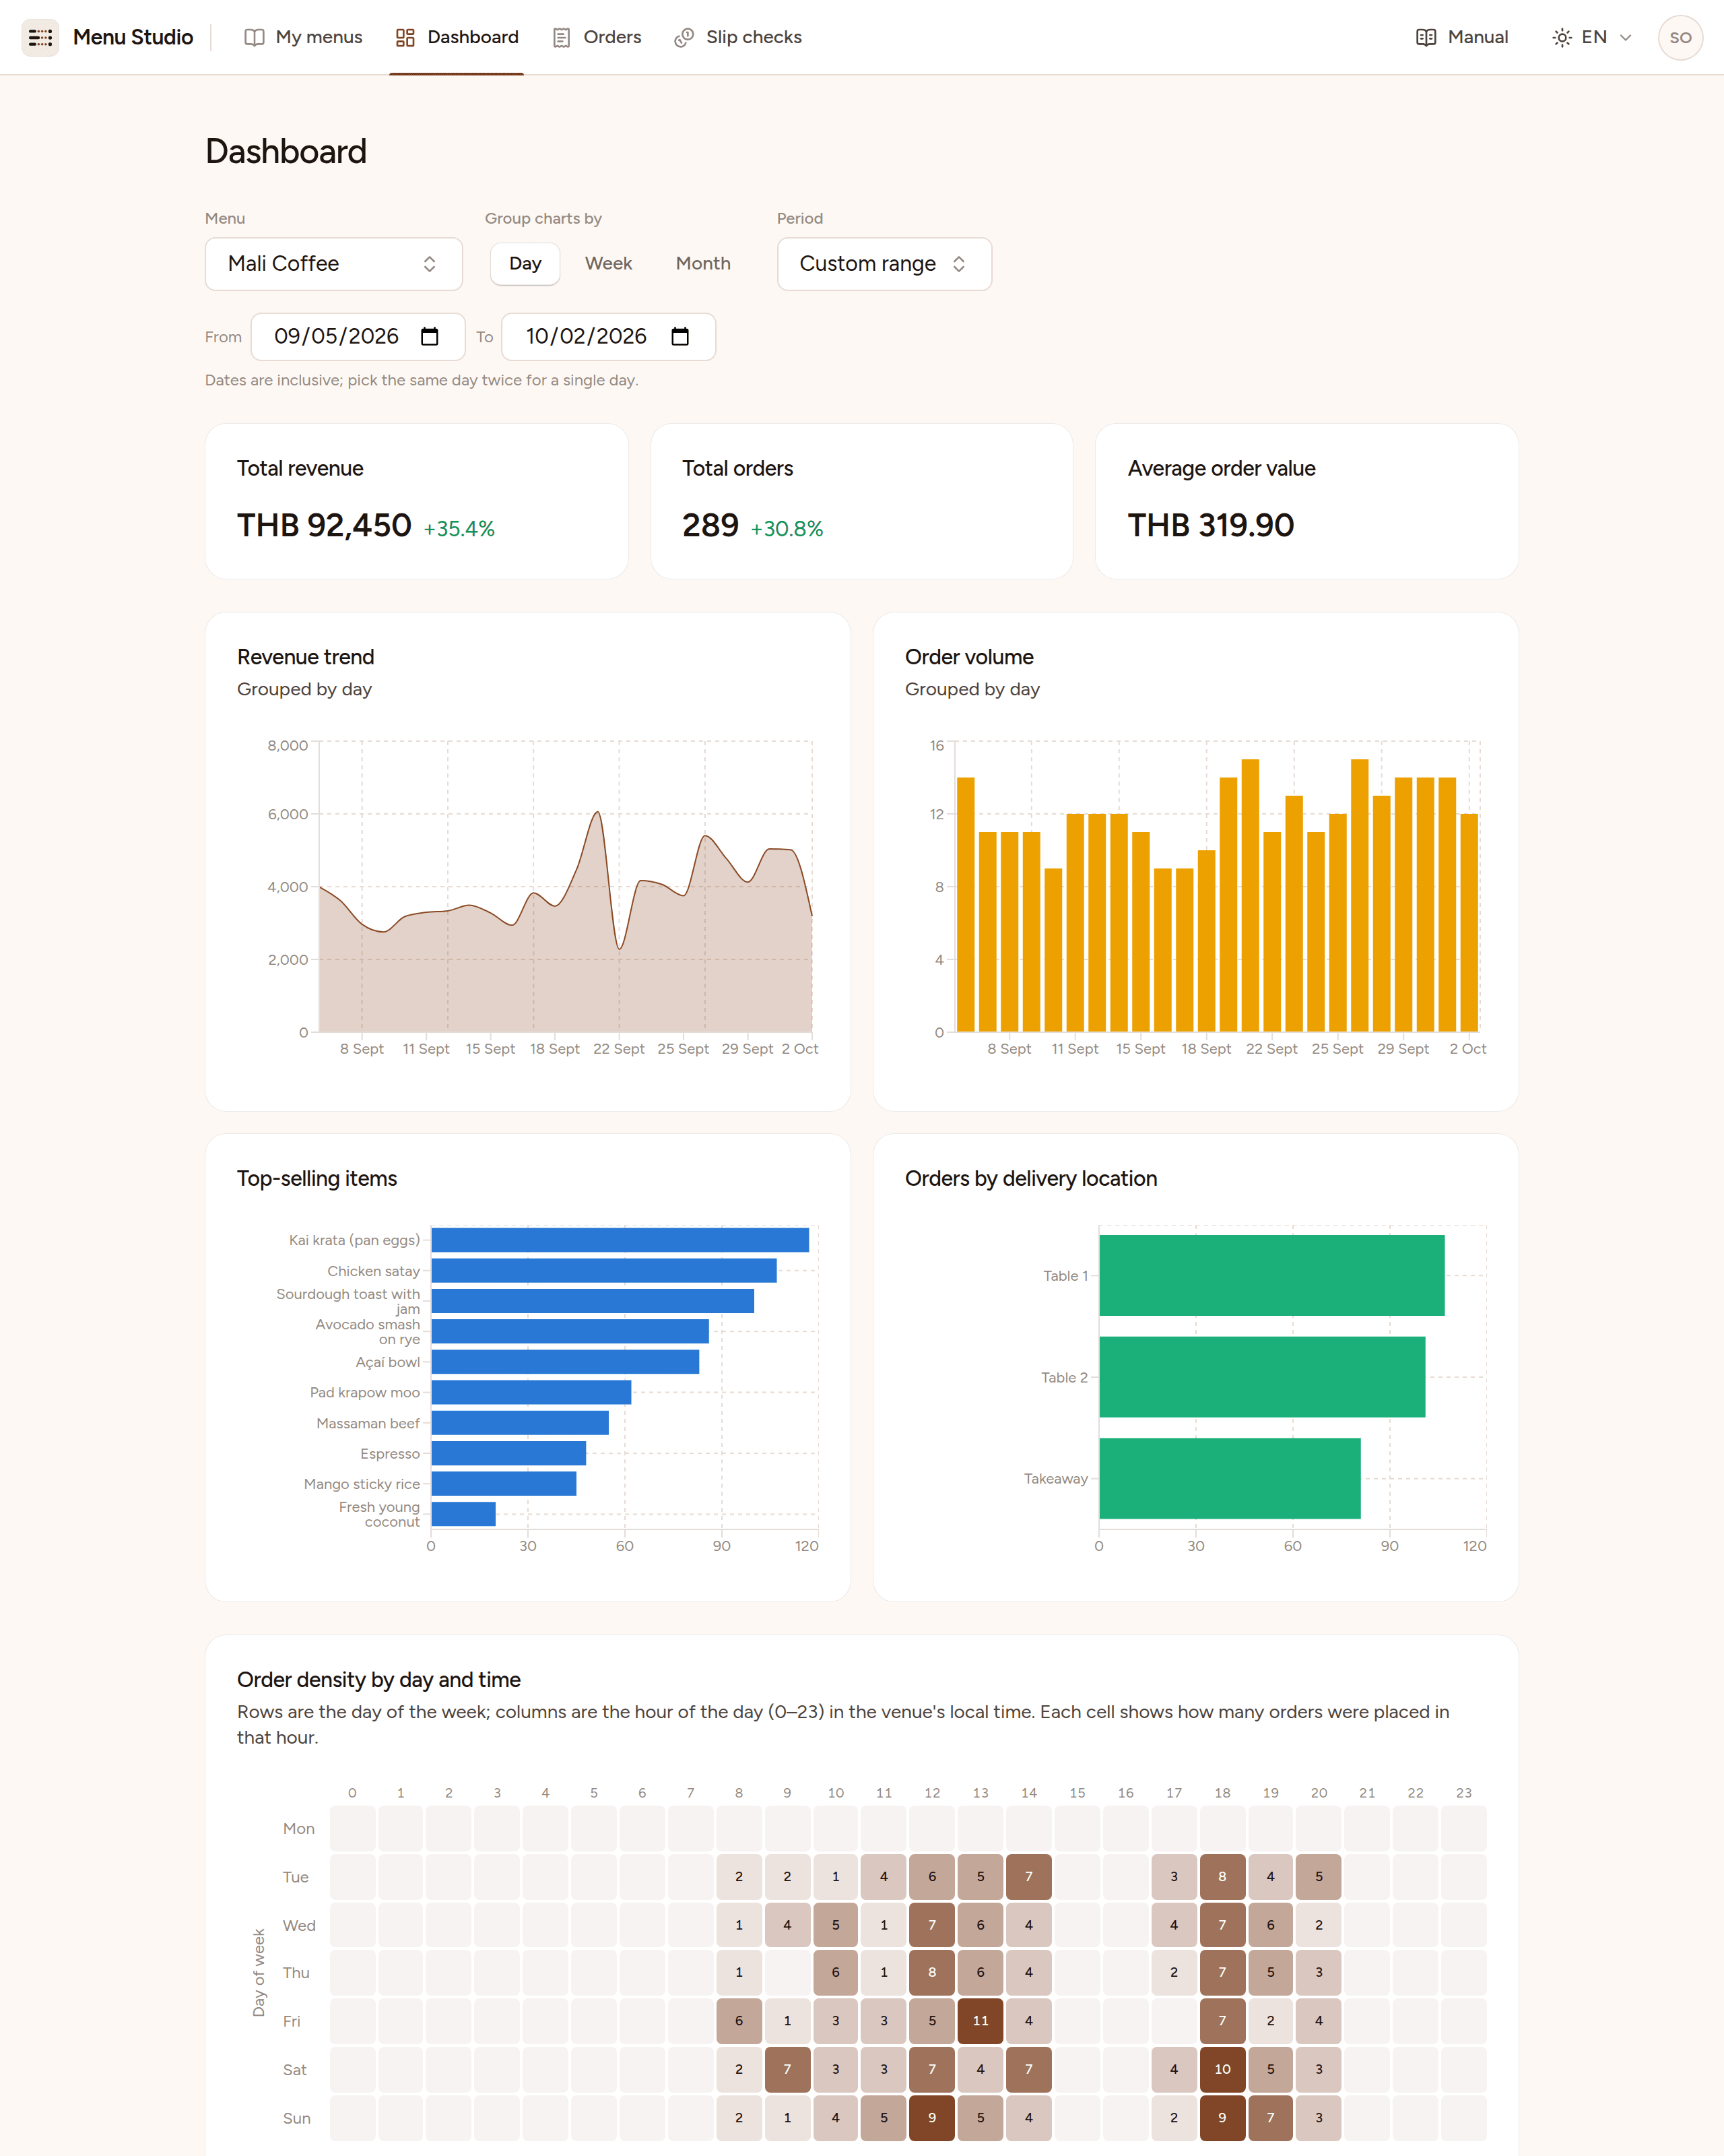Click the Friday 13:00 heatmap cell showing 11
This screenshot has width=1724, height=2156.
coord(981,2021)
